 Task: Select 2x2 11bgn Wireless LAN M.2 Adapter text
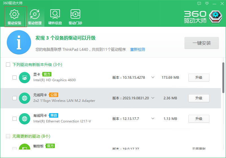64,101
